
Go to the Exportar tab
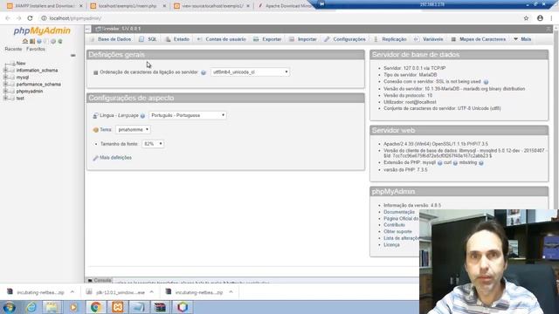[268, 39]
